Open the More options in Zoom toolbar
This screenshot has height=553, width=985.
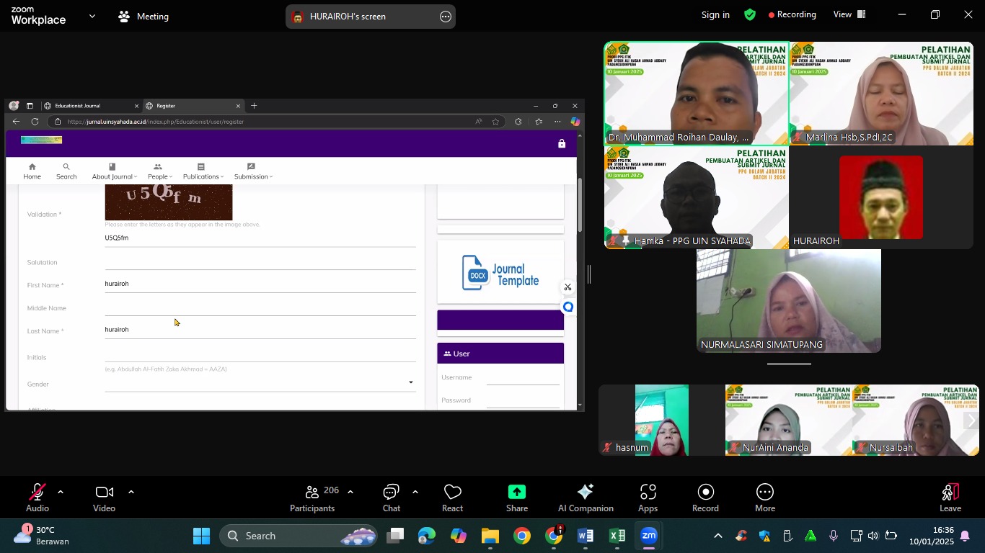[x=765, y=498]
